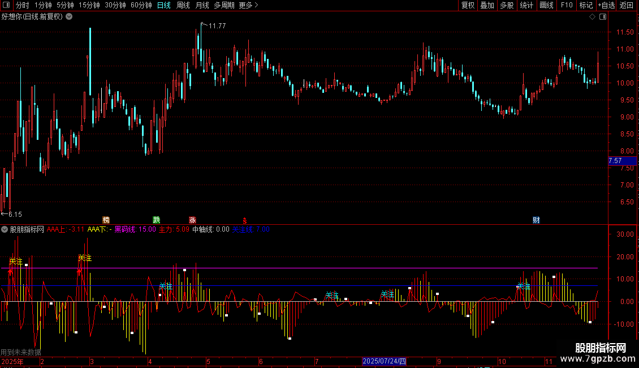Click the 多股 multi-stock button
This screenshot has width=639, height=368.
pos(507,5)
